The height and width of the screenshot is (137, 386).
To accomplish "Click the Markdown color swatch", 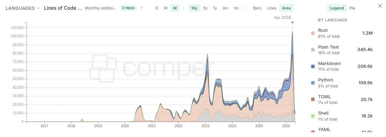I will tap(313, 66).
